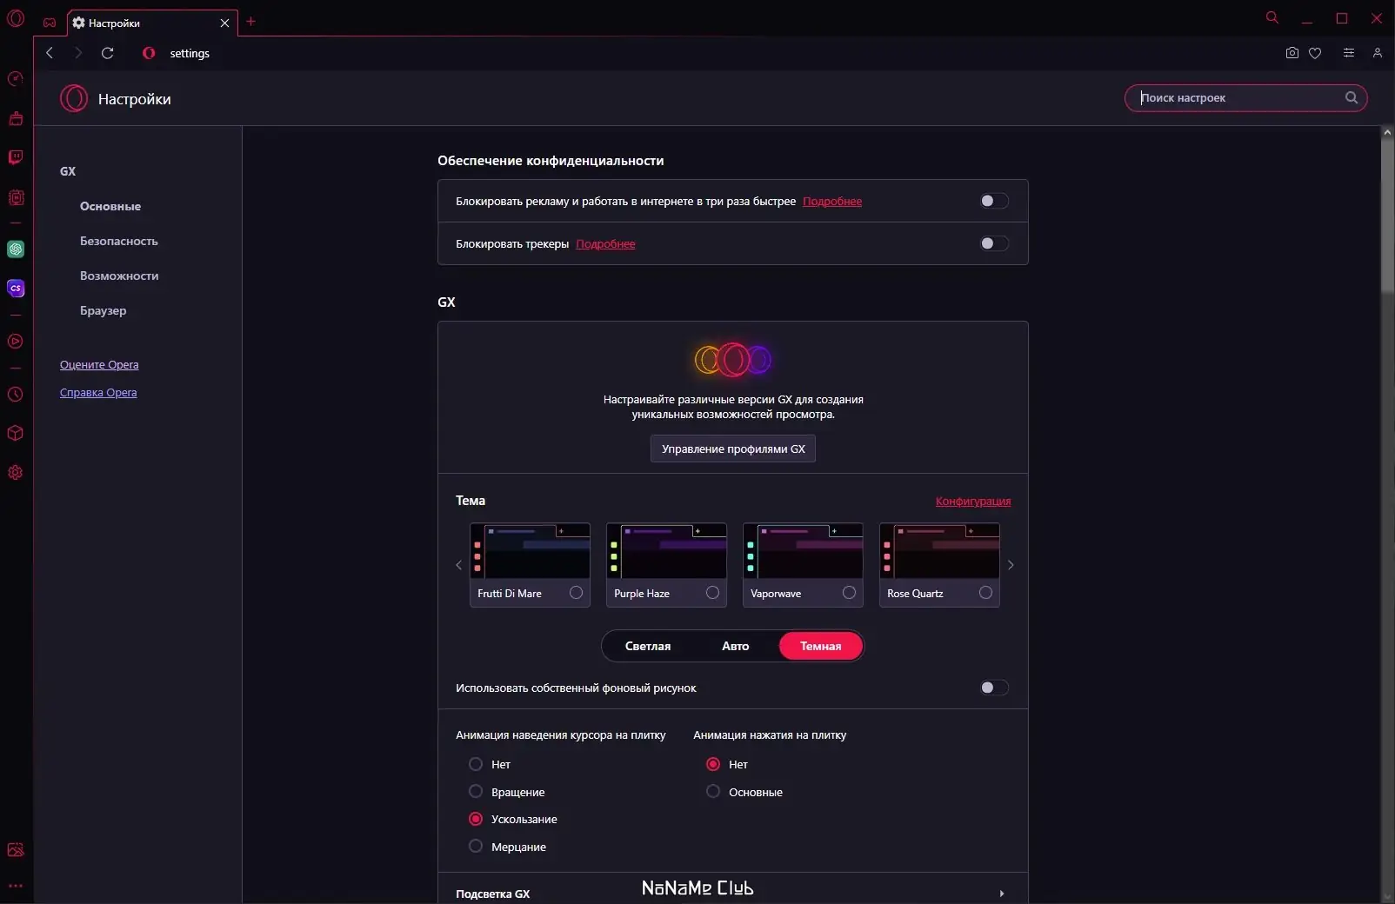Click Управление профилями GX button
Screen dimensions: 1395x904
tap(733, 449)
